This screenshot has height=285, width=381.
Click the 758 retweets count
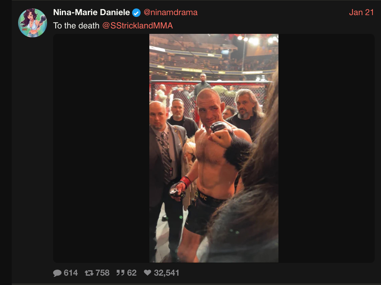click(x=103, y=273)
